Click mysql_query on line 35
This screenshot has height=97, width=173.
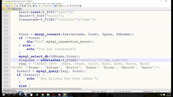coord(48,71)
